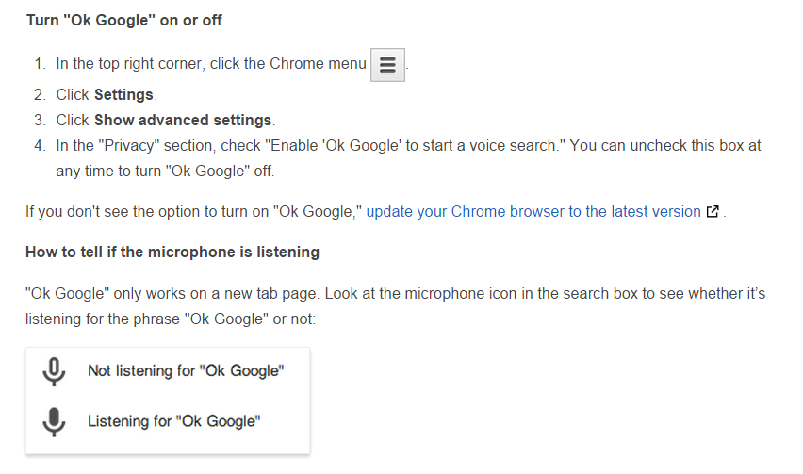
Task: Click the filled microphone icon
Action: (54, 422)
